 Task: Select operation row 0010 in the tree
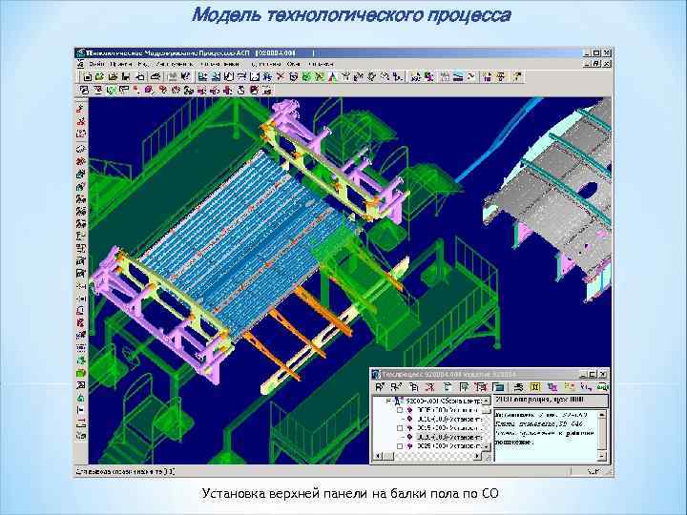point(448,419)
